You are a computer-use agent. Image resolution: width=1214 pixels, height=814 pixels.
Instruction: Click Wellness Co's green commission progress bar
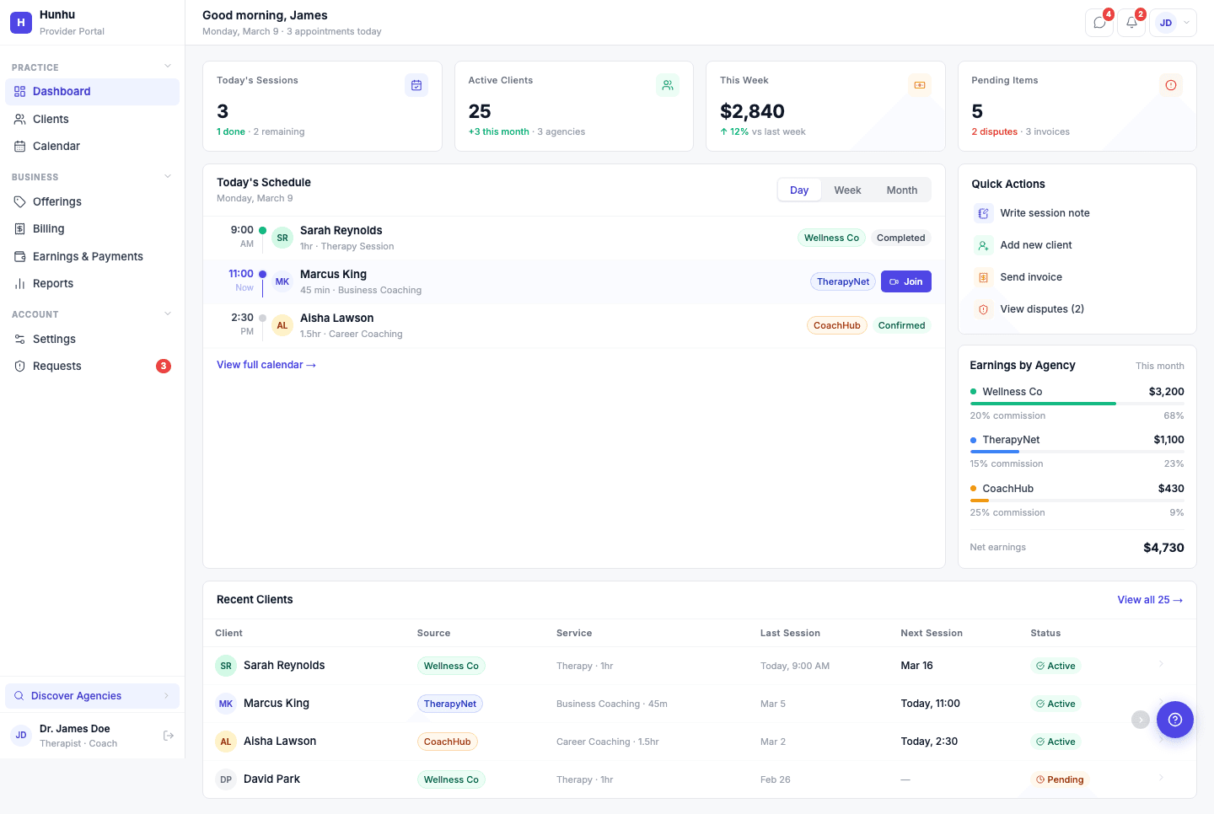(x=1043, y=403)
